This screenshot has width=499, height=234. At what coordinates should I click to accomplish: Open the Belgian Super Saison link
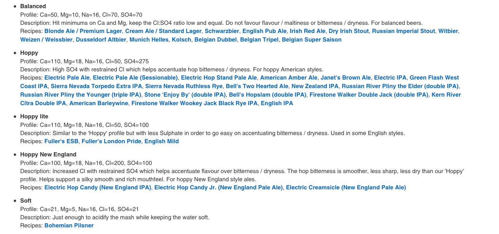click(x=312, y=40)
